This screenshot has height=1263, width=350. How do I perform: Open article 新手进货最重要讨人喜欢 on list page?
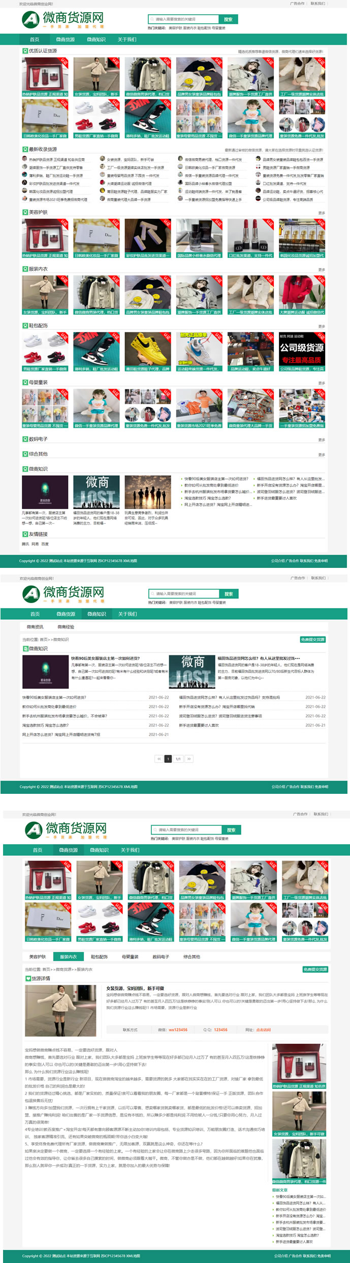[x=199, y=725]
